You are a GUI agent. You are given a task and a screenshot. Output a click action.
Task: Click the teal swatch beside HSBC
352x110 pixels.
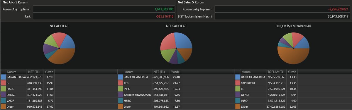(121, 101)
